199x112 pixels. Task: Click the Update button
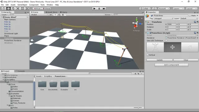click(160, 60)
